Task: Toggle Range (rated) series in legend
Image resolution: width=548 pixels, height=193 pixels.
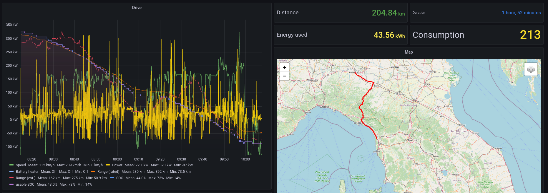Action: coord(108,172)
